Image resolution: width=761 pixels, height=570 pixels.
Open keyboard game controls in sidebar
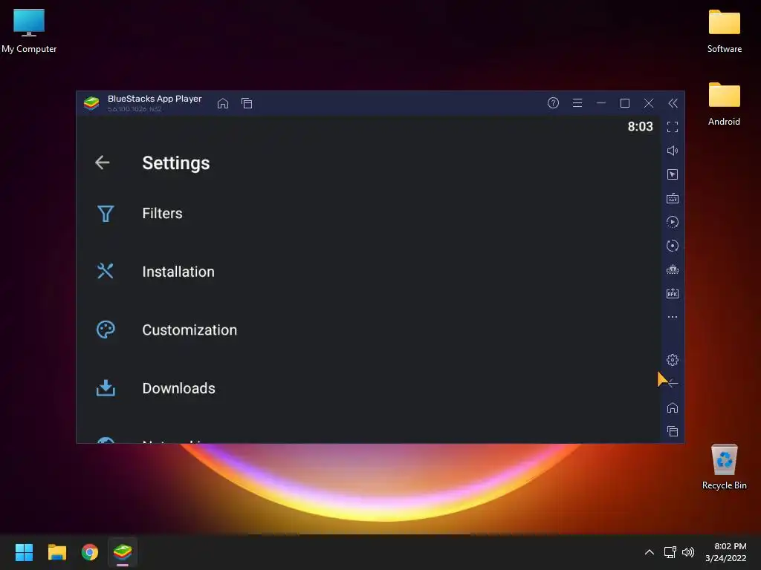tap(672, 198)
